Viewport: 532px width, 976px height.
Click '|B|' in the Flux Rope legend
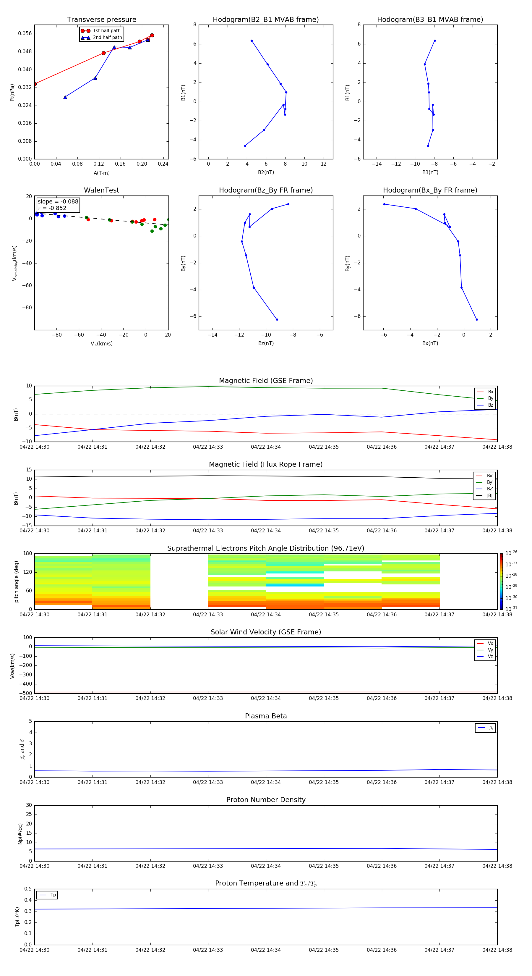point(484,496)
